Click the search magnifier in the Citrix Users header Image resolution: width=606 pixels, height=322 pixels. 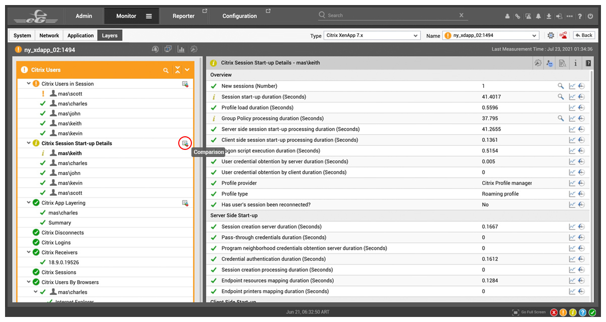[166, 70]
